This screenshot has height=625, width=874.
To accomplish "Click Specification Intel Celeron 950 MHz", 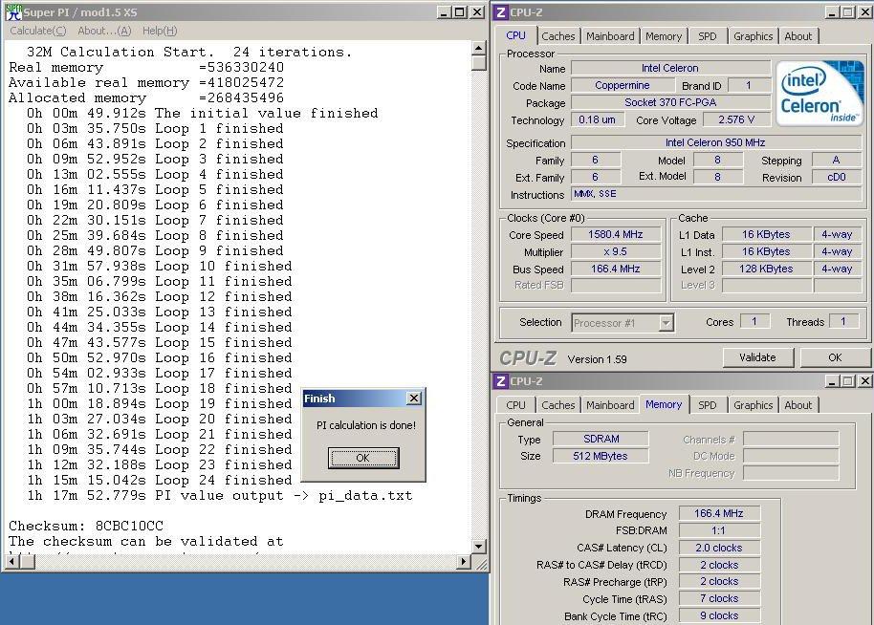I will 715,142.
